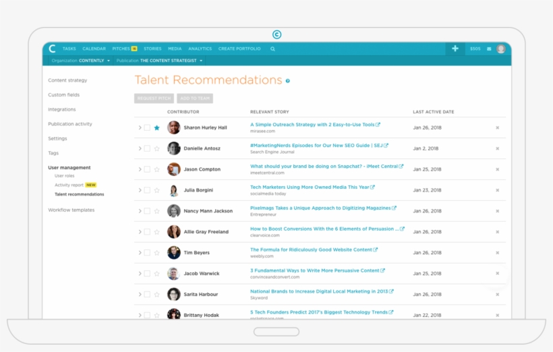
Task: Star Nancy Mann Jackson
Action: click(157, 211)
